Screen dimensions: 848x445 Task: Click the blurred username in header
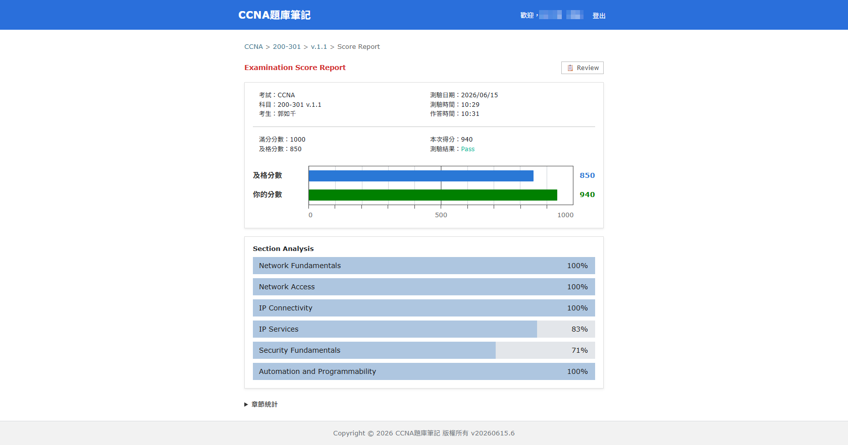(x=561, y=15)
